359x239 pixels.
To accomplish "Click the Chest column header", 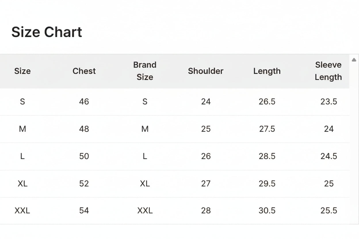I will [x=84, y=71].
